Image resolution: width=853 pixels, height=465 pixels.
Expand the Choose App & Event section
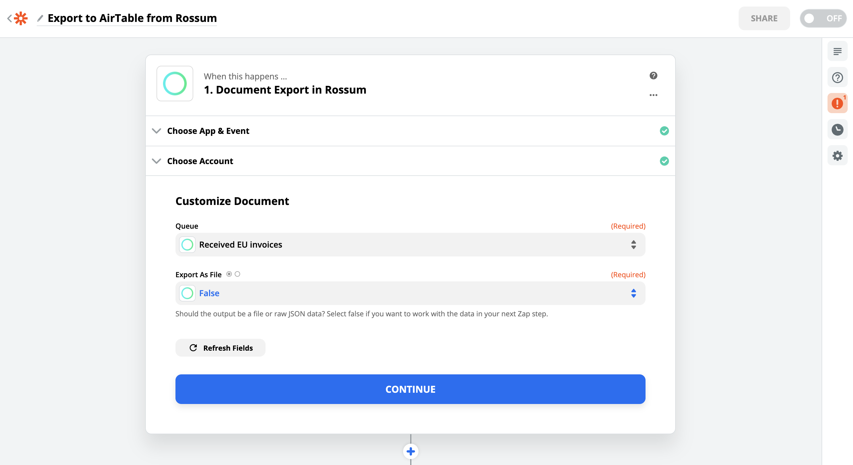pyautogui.click(x=208, y=131)
